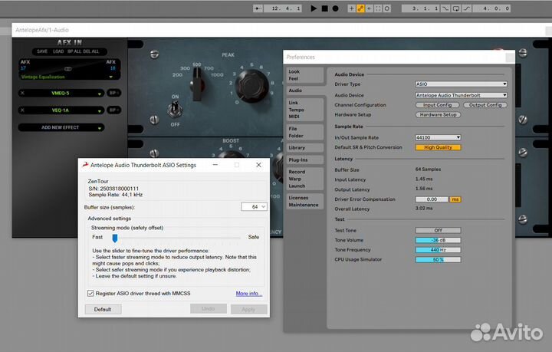This screenshot has height=352, width=552.
Task: Click the loop switch icon in transport
Action: (456, 8)
